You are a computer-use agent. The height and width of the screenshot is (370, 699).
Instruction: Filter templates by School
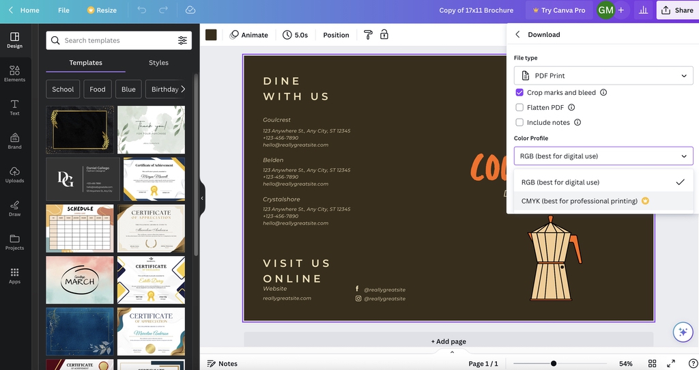(x=63, y=89)
